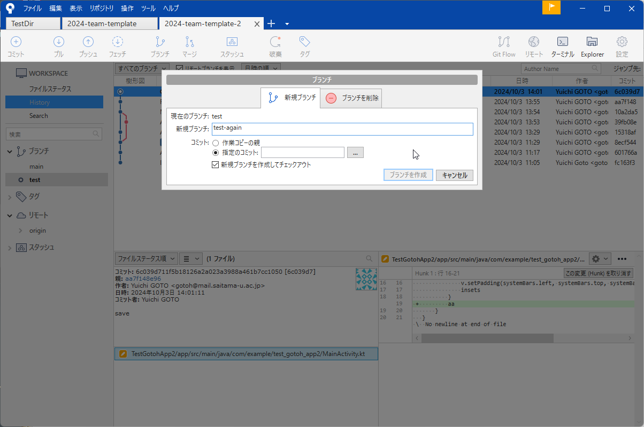The width and height of the screenshot is (644, 427).
Task: Click the Stash (スタッシュ) toolbar icon
Action: (232, 42)
